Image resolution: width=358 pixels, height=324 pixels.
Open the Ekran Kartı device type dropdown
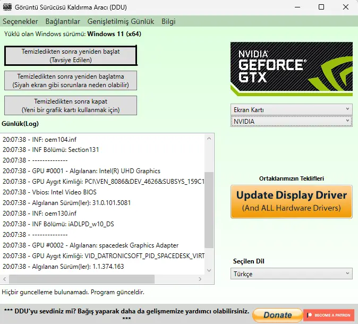[292, 110]
